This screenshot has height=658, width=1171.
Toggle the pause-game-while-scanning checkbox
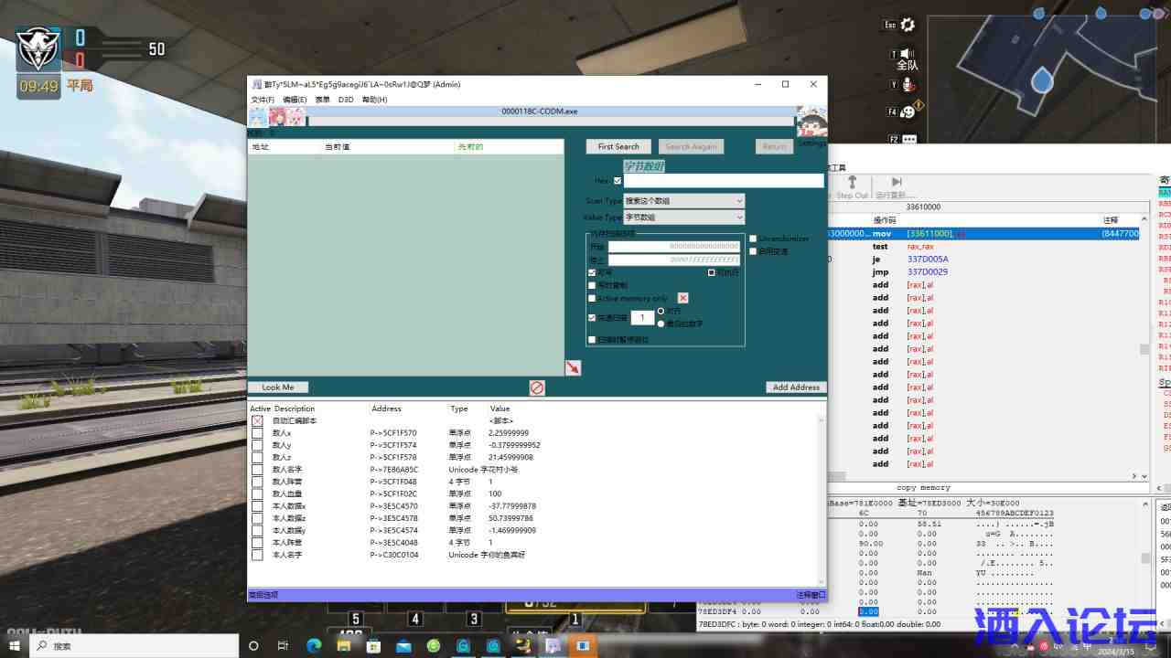tap(592, 339)
